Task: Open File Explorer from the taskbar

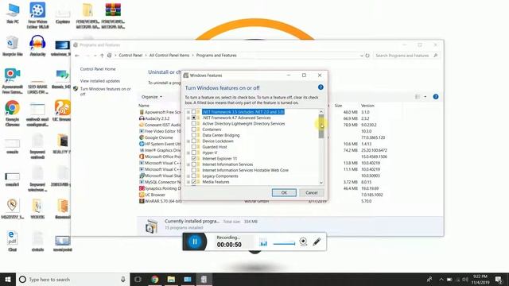Action: coord(171,279)
